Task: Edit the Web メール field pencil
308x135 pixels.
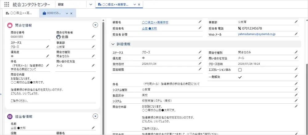Action: click(296, 34)
